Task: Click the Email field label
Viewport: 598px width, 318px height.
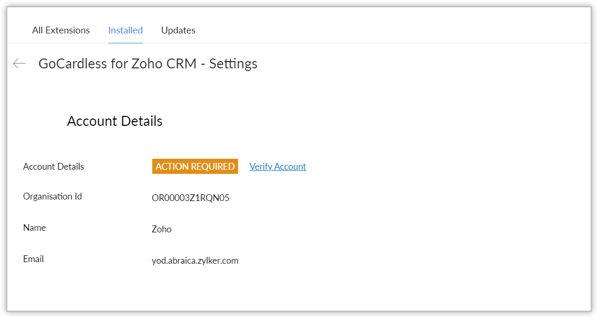Action: coord(33,259)
